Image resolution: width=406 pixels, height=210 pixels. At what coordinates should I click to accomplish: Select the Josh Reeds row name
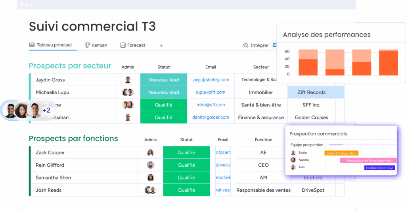[49, 190]
